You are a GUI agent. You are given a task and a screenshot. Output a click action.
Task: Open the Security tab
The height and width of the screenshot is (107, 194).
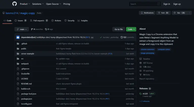[x=69, y=21]
